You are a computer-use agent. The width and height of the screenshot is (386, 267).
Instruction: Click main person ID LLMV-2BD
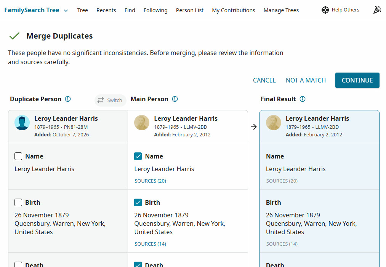(x=195, y=127)
